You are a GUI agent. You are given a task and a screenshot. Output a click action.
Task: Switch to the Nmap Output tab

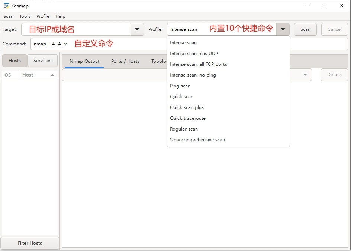coord(84,61)
